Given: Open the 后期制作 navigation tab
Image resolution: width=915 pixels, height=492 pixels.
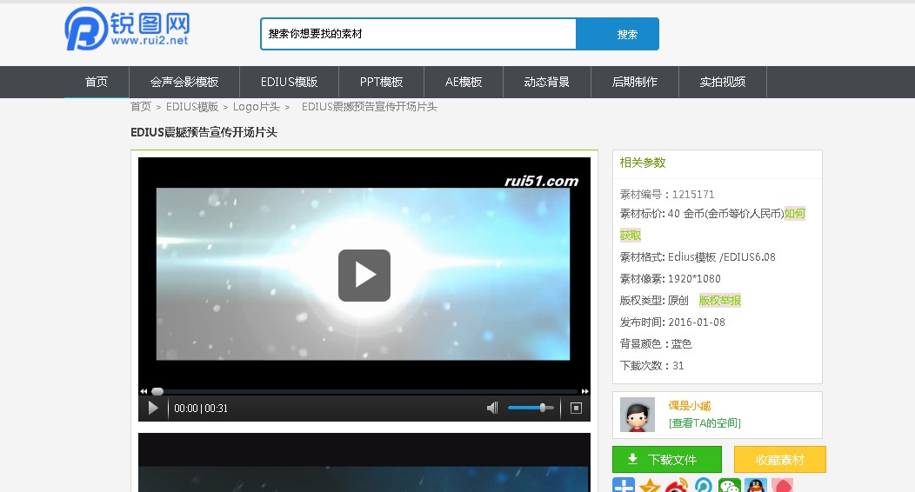Looking at the screenshot, I should [635, 83].
